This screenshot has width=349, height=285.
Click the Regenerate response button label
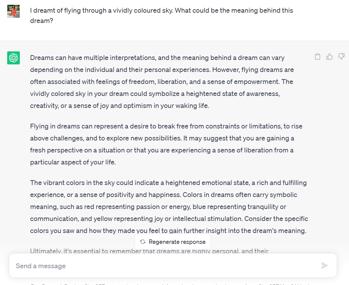[x=177, y=242]
